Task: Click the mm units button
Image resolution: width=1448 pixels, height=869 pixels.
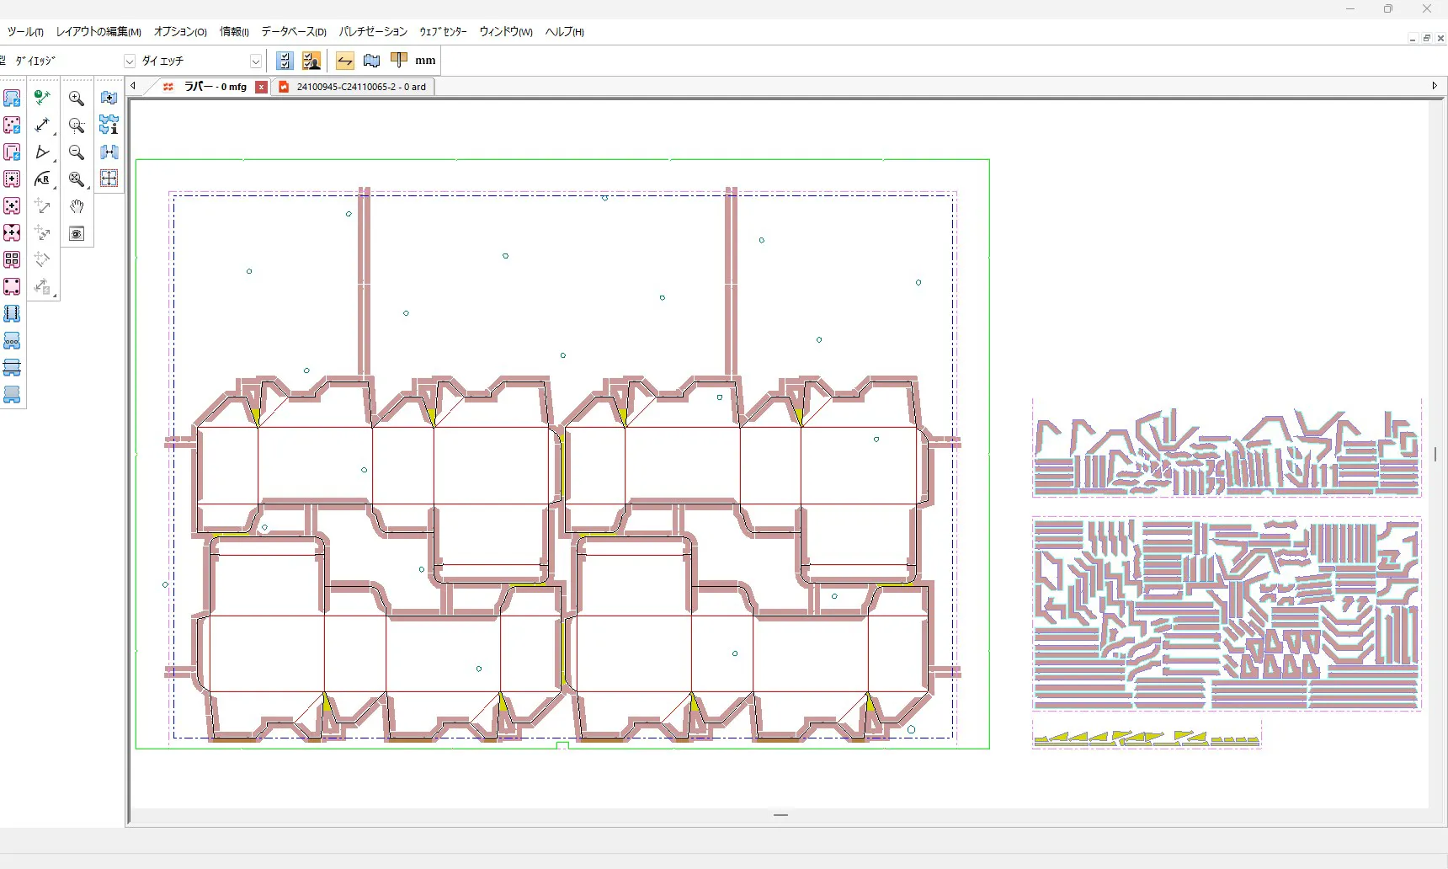Action: click(425, 61)
